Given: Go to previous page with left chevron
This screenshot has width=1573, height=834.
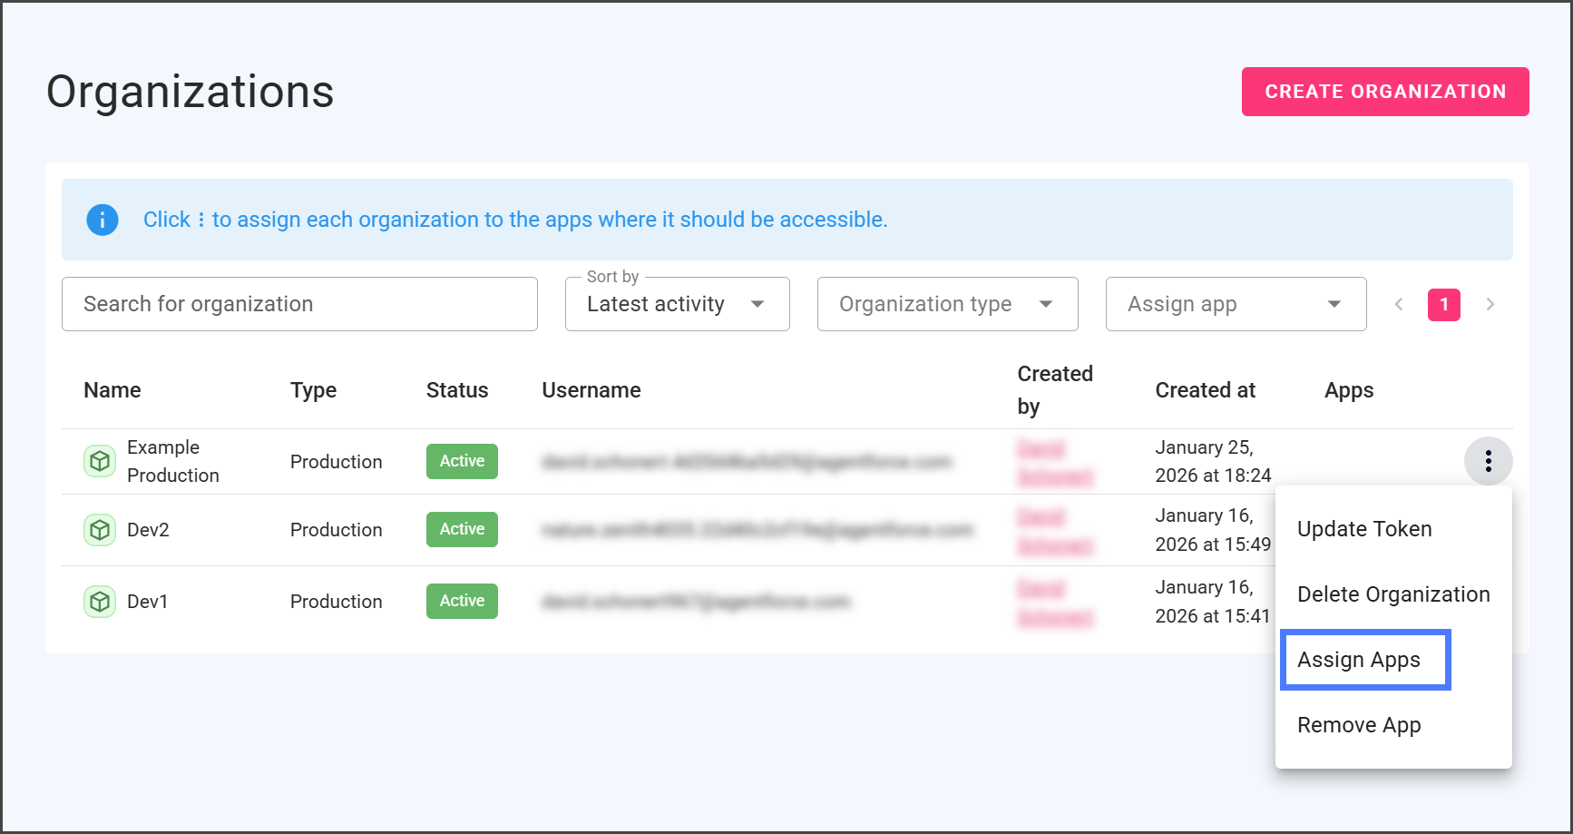Looking at the screenshot, I should tap(1399, 305).
